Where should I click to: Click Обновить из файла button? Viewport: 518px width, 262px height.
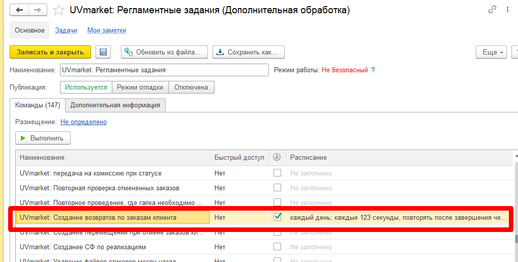pyautogui.click(x=164, y=52)
